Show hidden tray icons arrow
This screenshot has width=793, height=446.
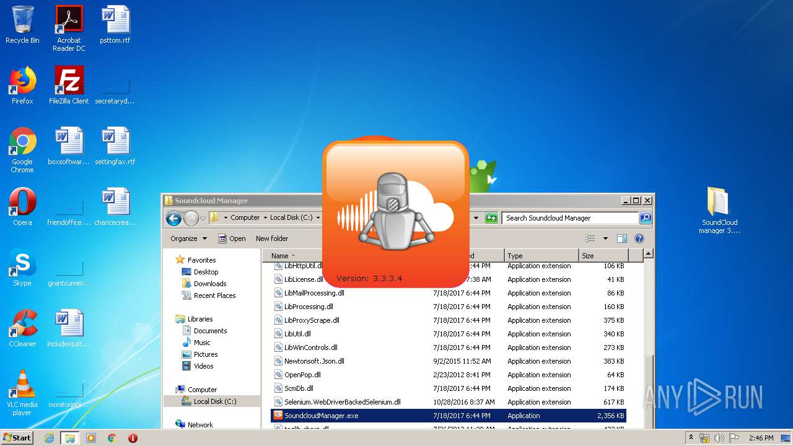(690, 438)
